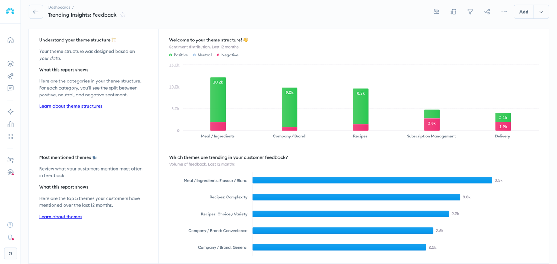Navigate to Dashboards via the breadcrumb
557x264 pixels.
pos(59,7)
